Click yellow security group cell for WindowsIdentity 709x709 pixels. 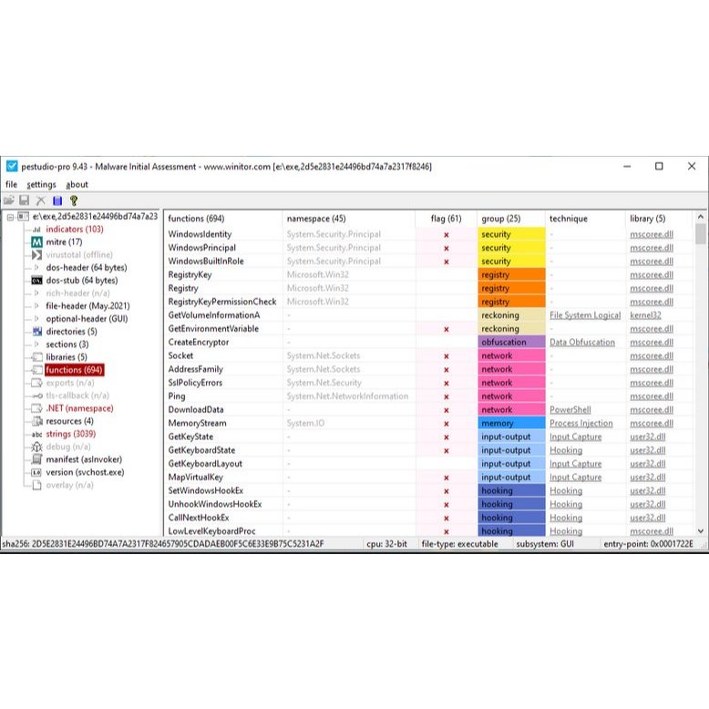(511, 234)
